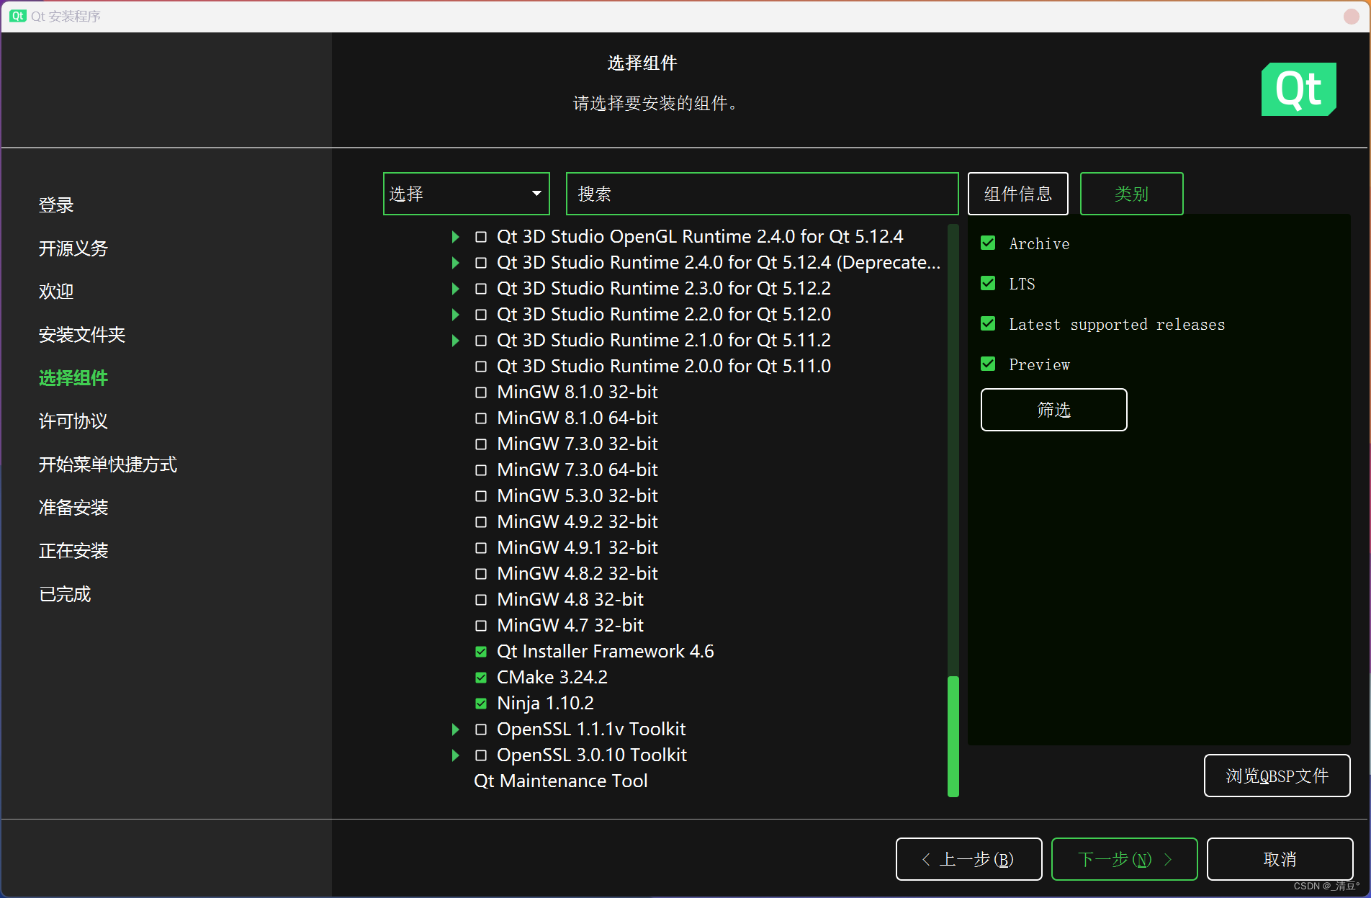Check OpenSSL 1.1.1v Toolkit checkbox
Viewport: 1371px width, 898px height.
point(481,729)
